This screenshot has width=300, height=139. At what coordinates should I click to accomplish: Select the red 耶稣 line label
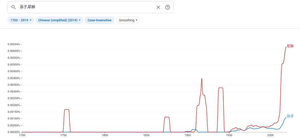[x=290, y=46]
